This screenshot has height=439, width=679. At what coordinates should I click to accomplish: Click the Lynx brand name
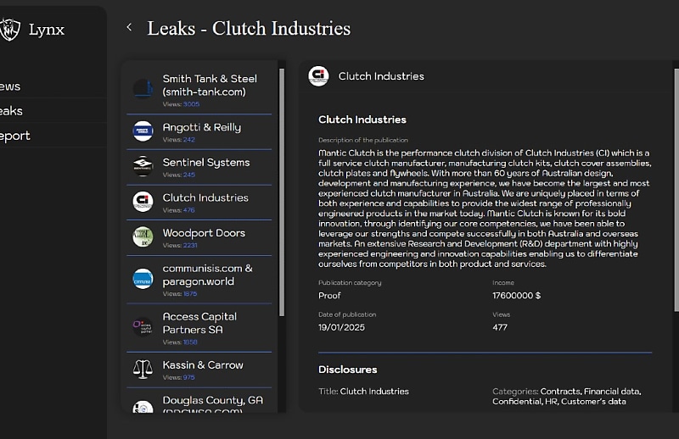(x=47, y=30)
